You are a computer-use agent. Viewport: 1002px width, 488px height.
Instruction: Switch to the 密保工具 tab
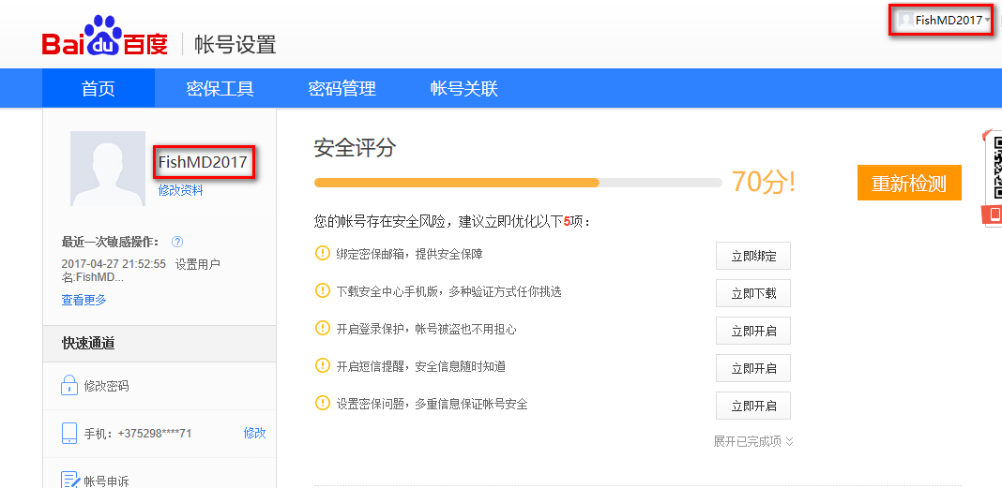pos(220,89)
